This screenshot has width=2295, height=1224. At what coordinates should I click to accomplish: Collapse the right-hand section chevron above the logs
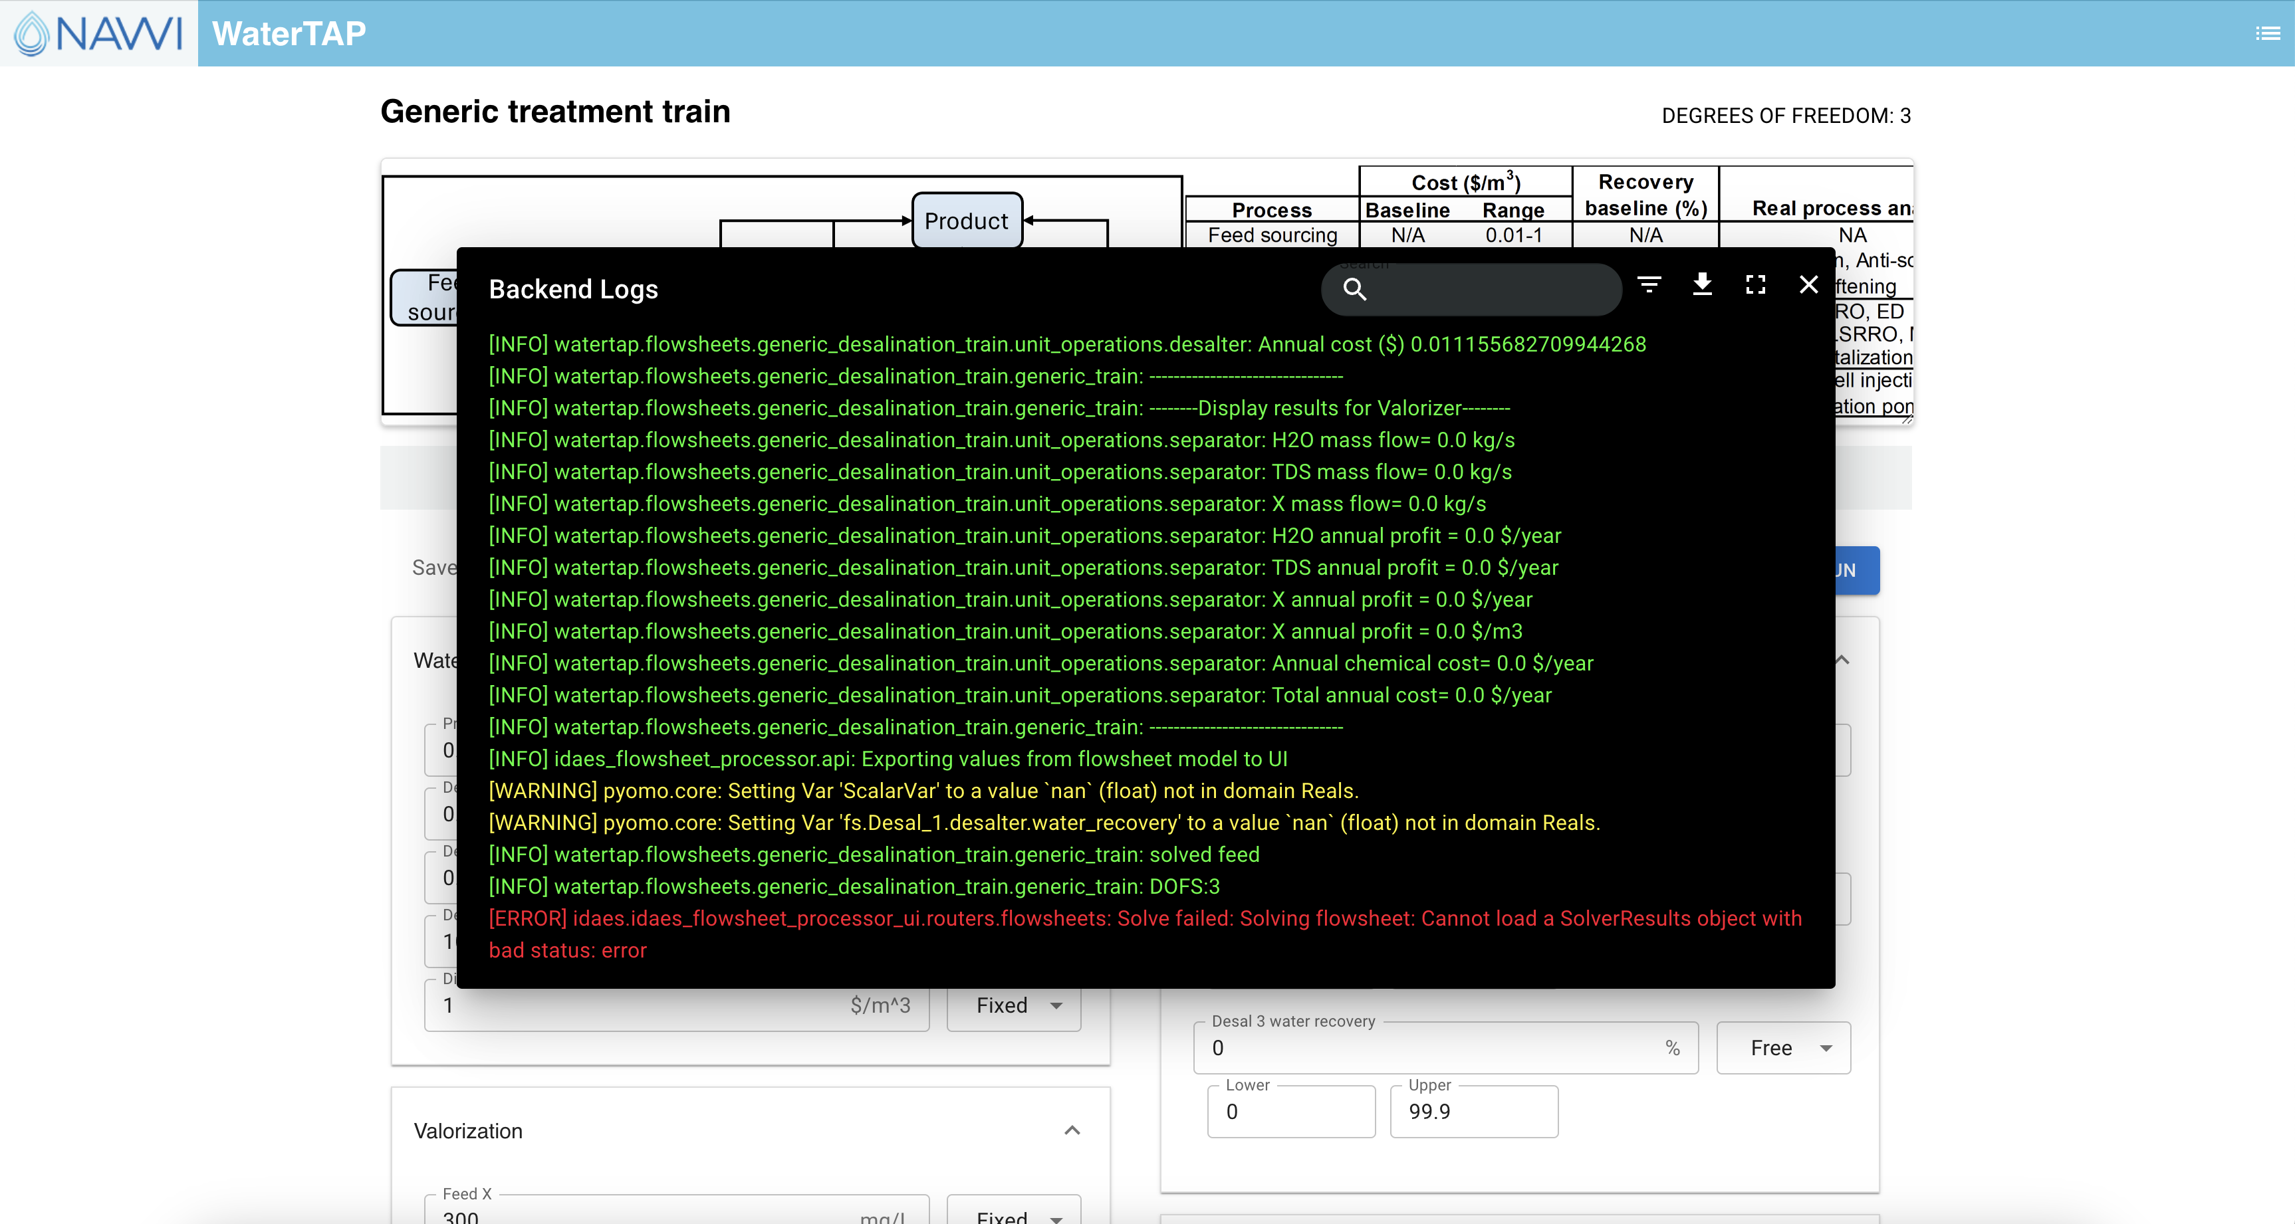click(x=1842, y=660)
